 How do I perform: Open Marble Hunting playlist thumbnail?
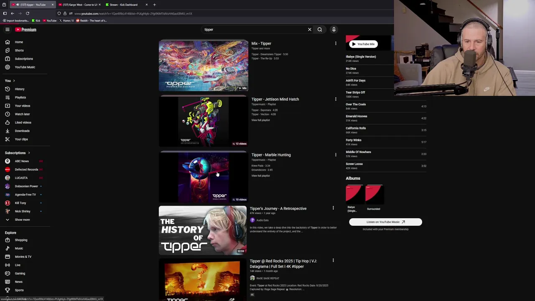203,177
